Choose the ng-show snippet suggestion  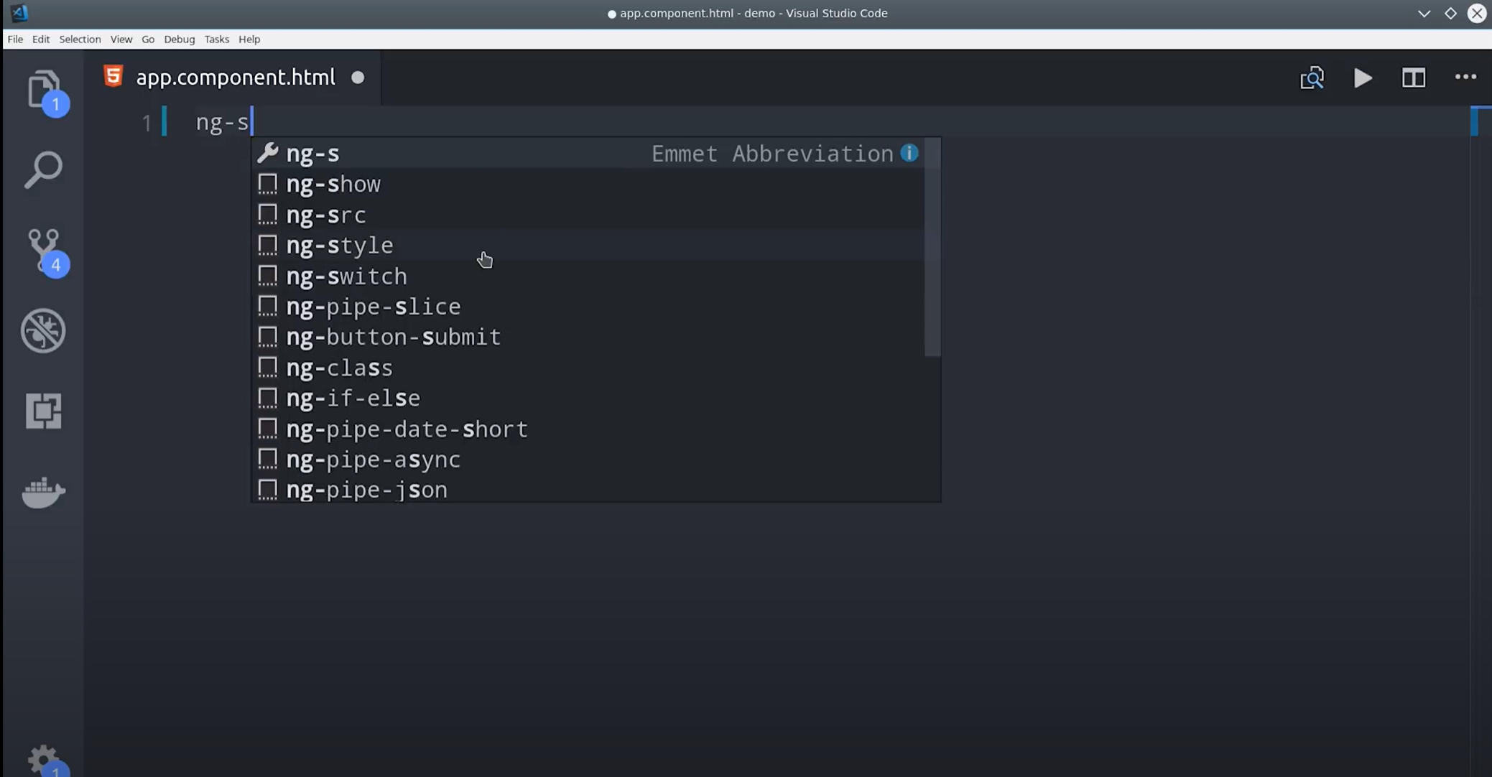pyautogui.click(x=333, y=185)
